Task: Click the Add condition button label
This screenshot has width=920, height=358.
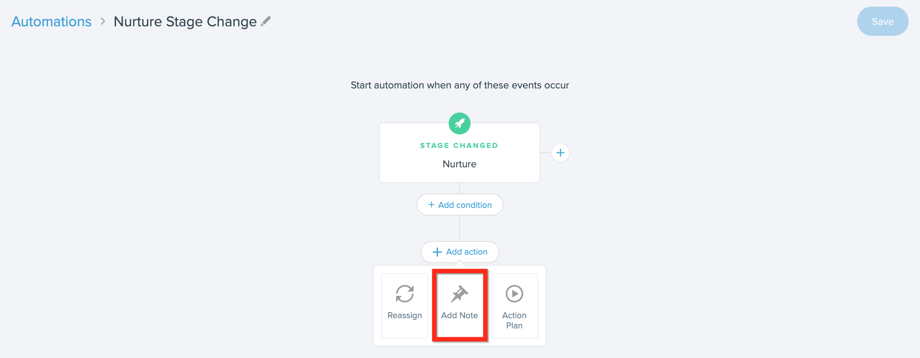Action: point(465,205)
